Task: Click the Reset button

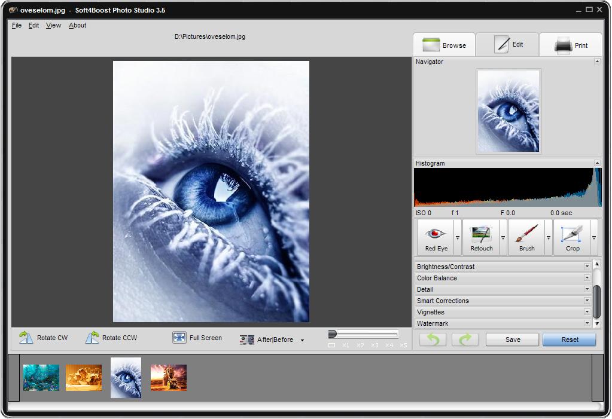Action: pos(570,340)
